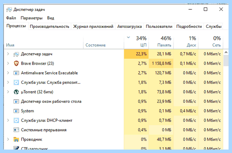
Task: Select the Диспетчер задач process name
Action: (x=37, y=54)
